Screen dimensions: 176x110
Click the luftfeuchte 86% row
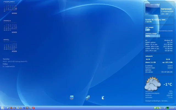[159, 91]
